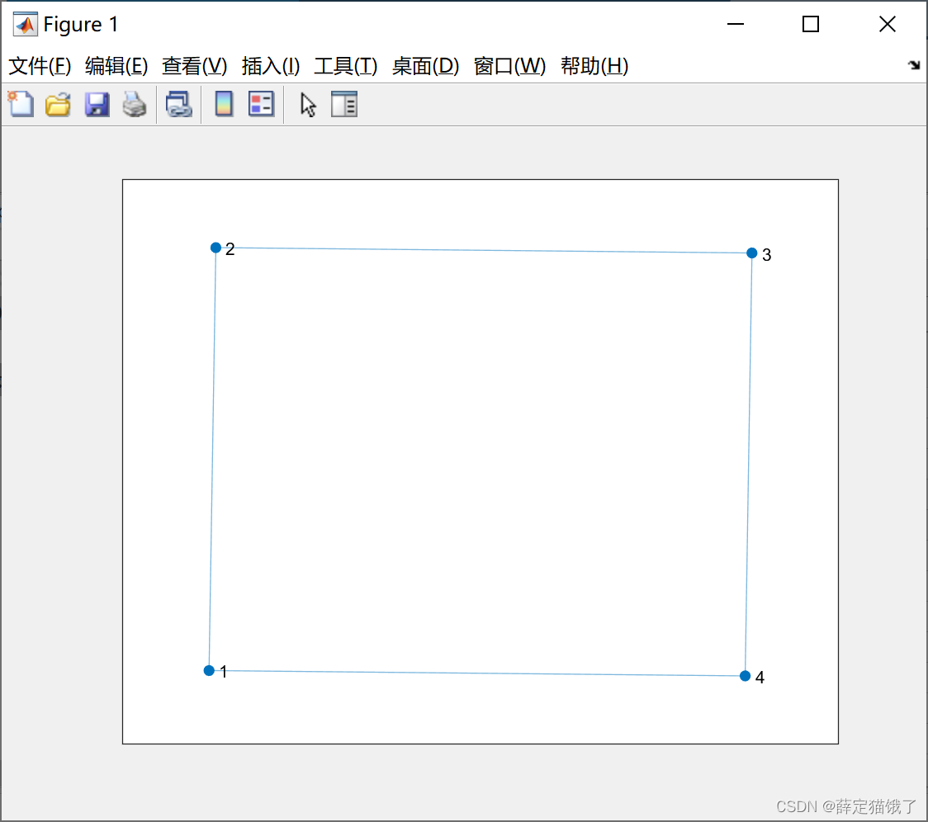The image size is (928, 822).
Task: Select the edit plot arrow tool
Action: (x=306, y=104)
